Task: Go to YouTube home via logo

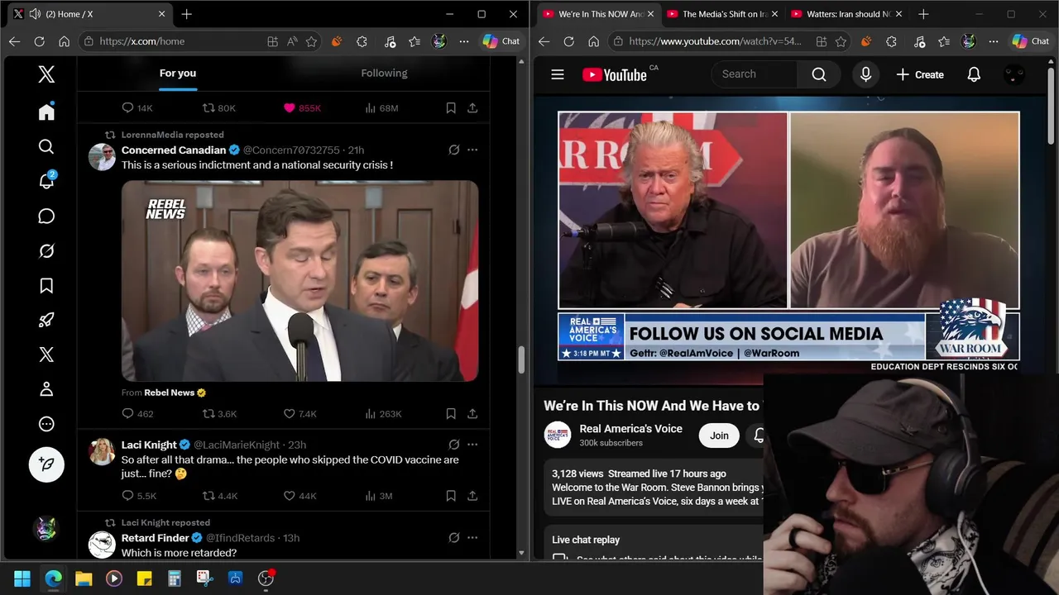Action: click(615, 74)
